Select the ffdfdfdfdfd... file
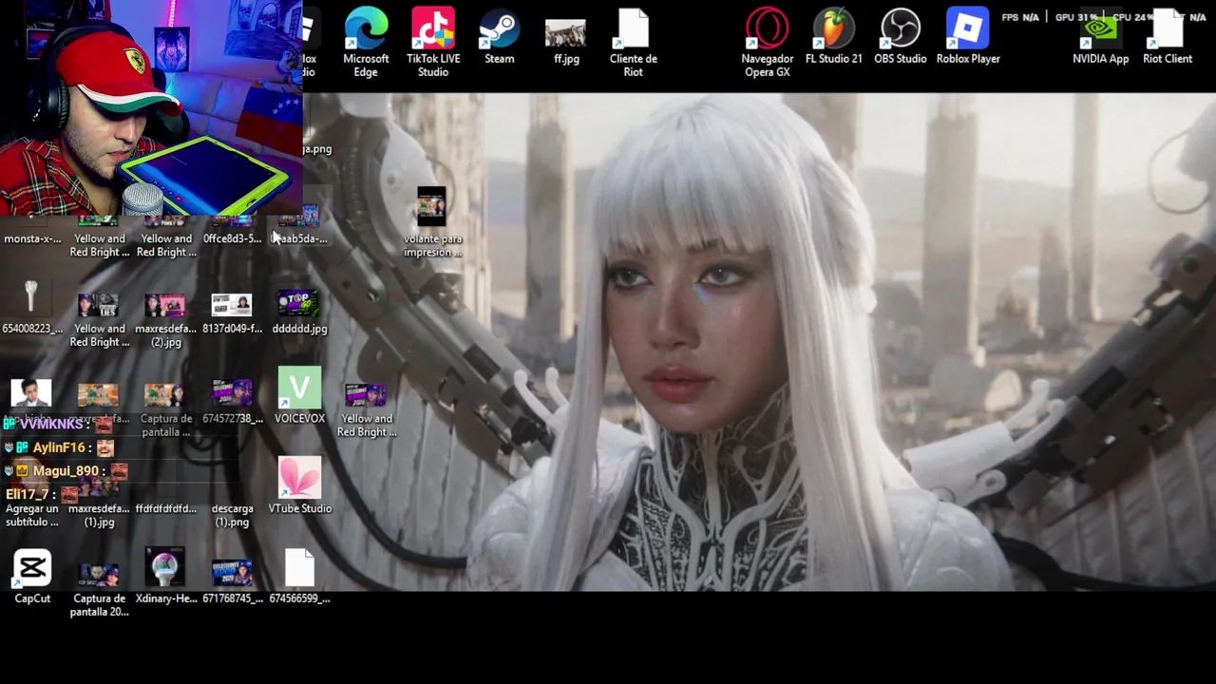The image size is (1216, 684). pos(166,508)
